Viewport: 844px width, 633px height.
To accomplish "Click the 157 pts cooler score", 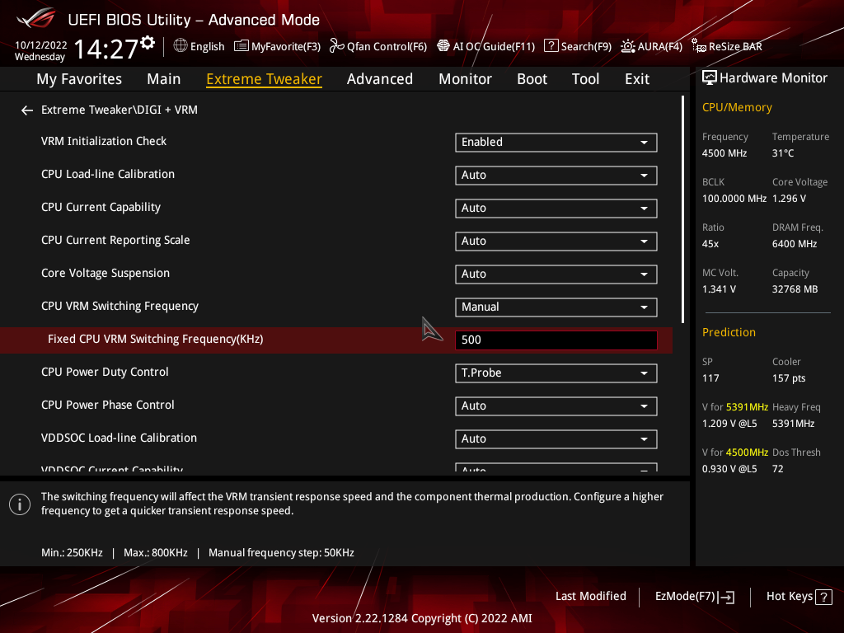I will pos(789,378).
